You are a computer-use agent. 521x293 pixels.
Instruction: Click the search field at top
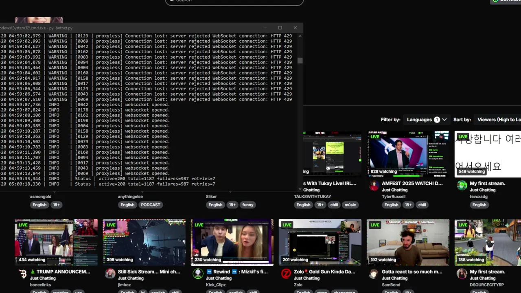[x=234, y=1]
